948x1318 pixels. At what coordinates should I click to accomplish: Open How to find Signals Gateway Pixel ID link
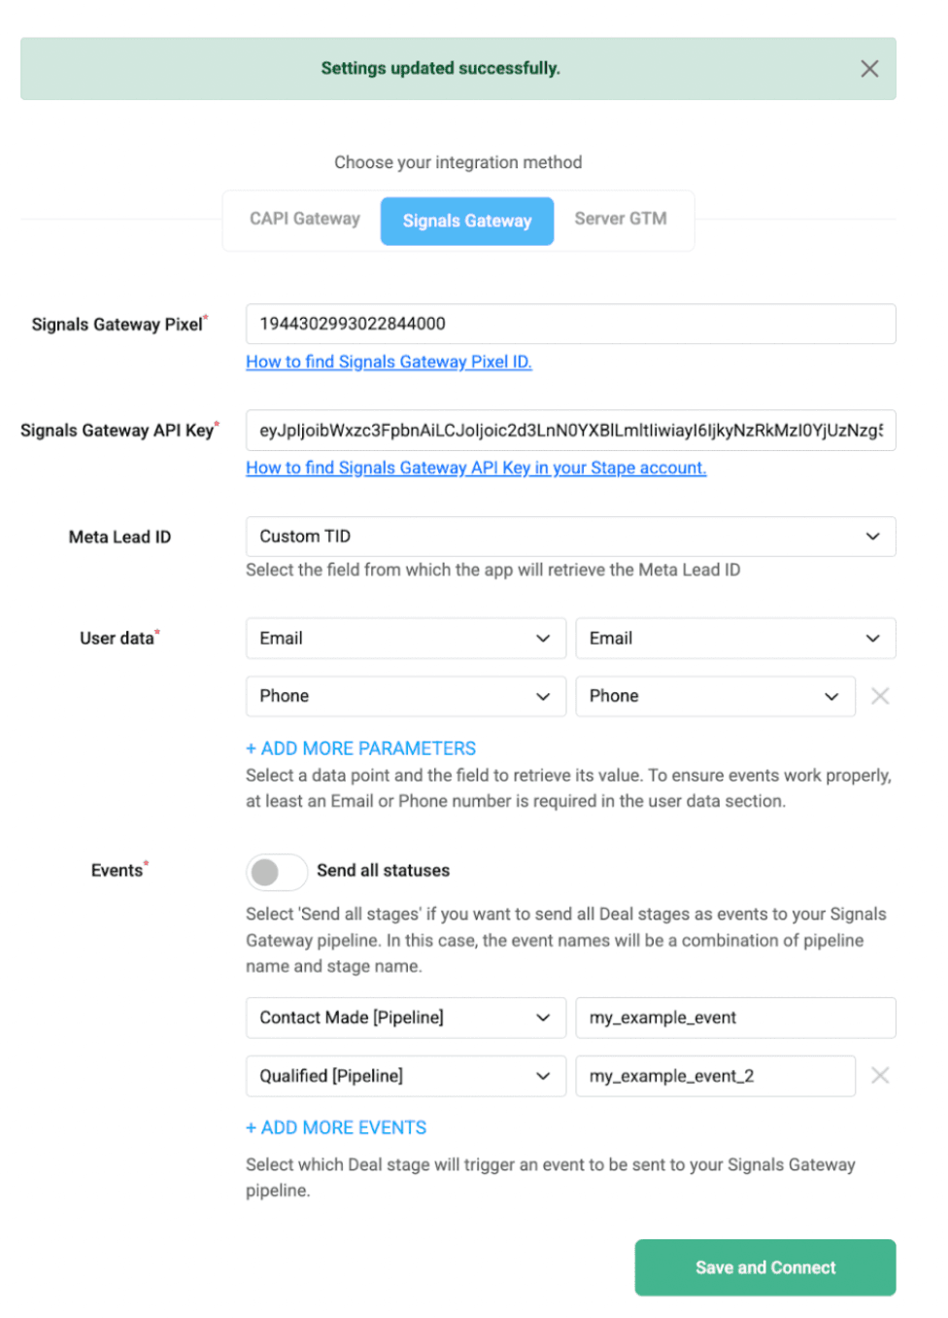click(389, 362)
